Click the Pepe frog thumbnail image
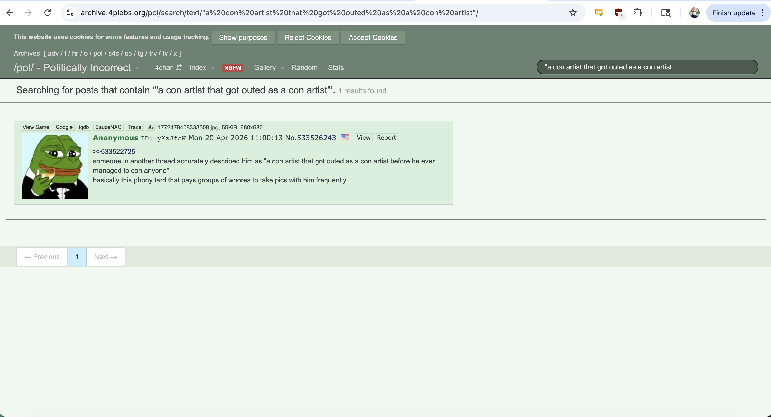 (x=54, y=166)
